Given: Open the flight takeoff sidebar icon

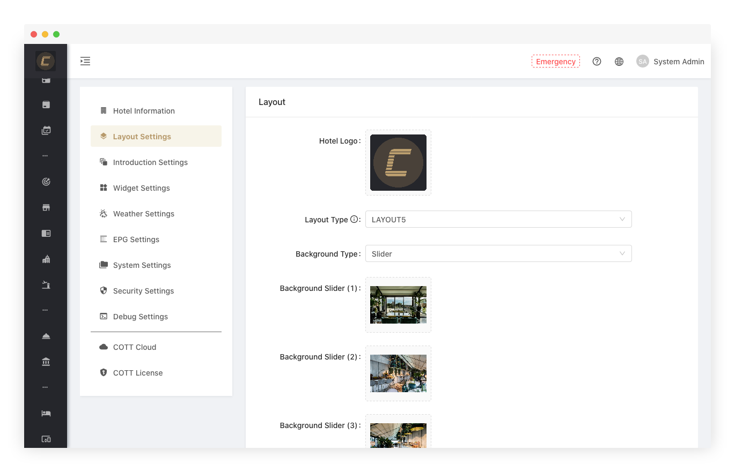Looking at the screenshot, I should 46,284.
